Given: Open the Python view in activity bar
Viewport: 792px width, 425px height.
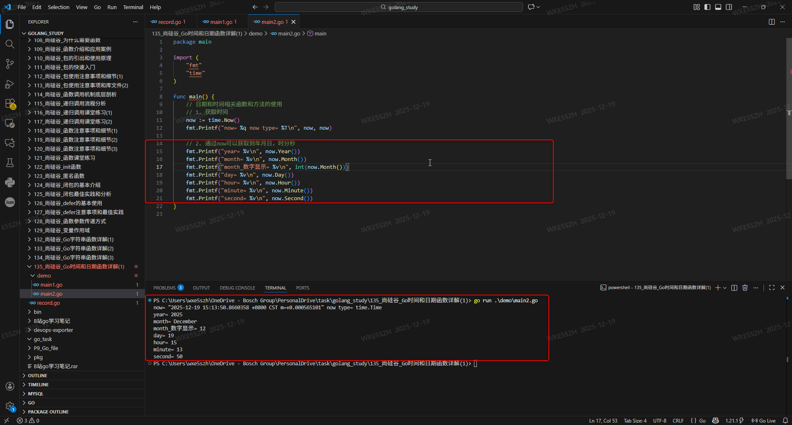Looking at the screenshot, I should pos(10,182).
